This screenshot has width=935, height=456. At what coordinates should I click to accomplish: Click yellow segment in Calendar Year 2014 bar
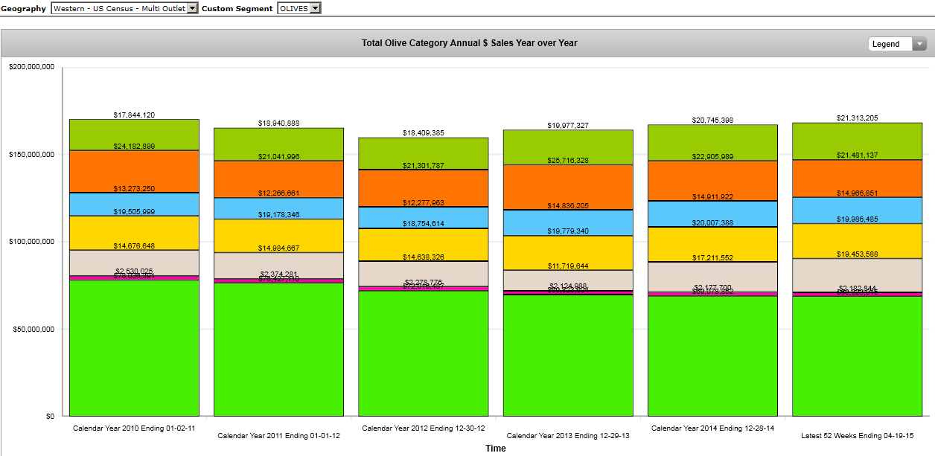[712, 244]
